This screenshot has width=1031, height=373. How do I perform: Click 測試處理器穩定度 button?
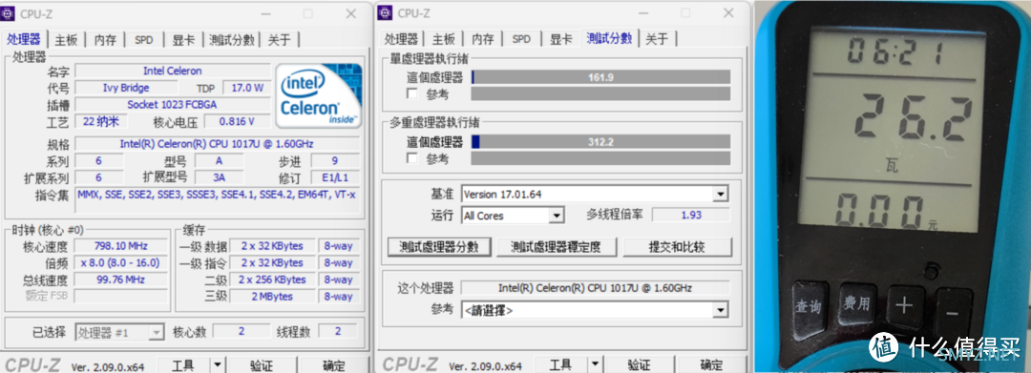tap(557, 247)
